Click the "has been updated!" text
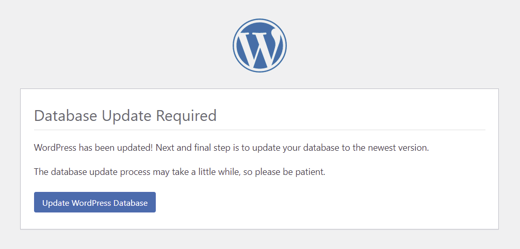This screenshot has width=520, height=249. 116,148
